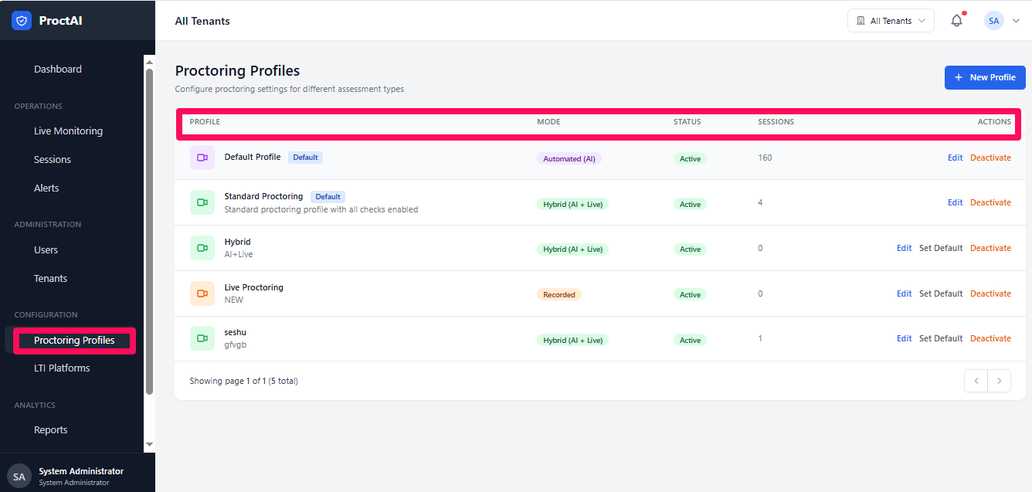Deactivate the Live Proctoring profile
1032x492 pixels.
(x=990, y=294)
